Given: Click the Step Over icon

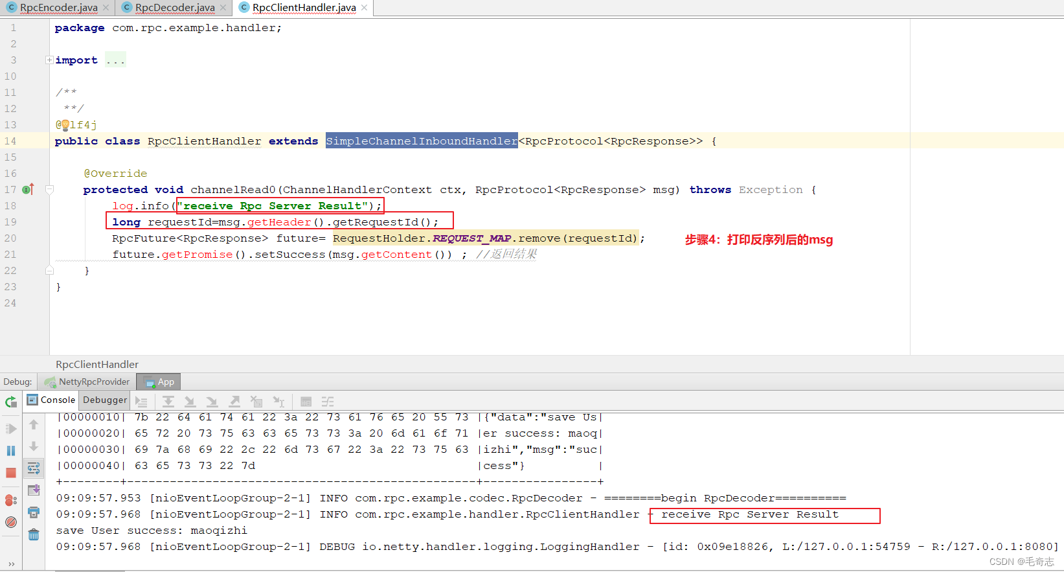Looking at the screenshot, I should tap(168, 402).
